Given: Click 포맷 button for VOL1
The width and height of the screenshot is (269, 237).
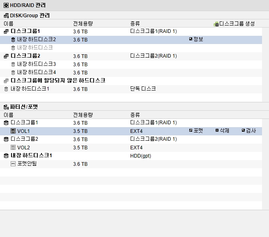Looking at the screenshot, I should click(x=196, y=131).
